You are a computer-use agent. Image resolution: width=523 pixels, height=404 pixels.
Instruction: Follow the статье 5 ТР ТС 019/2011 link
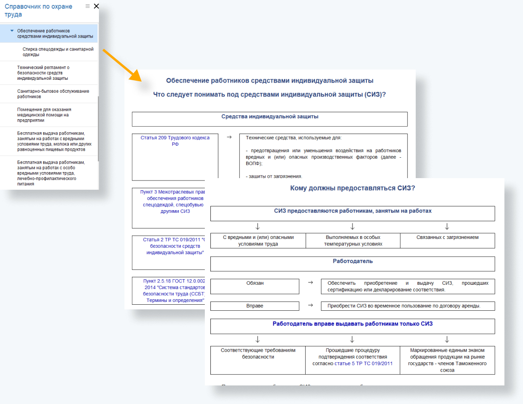(x=364, y=364)
